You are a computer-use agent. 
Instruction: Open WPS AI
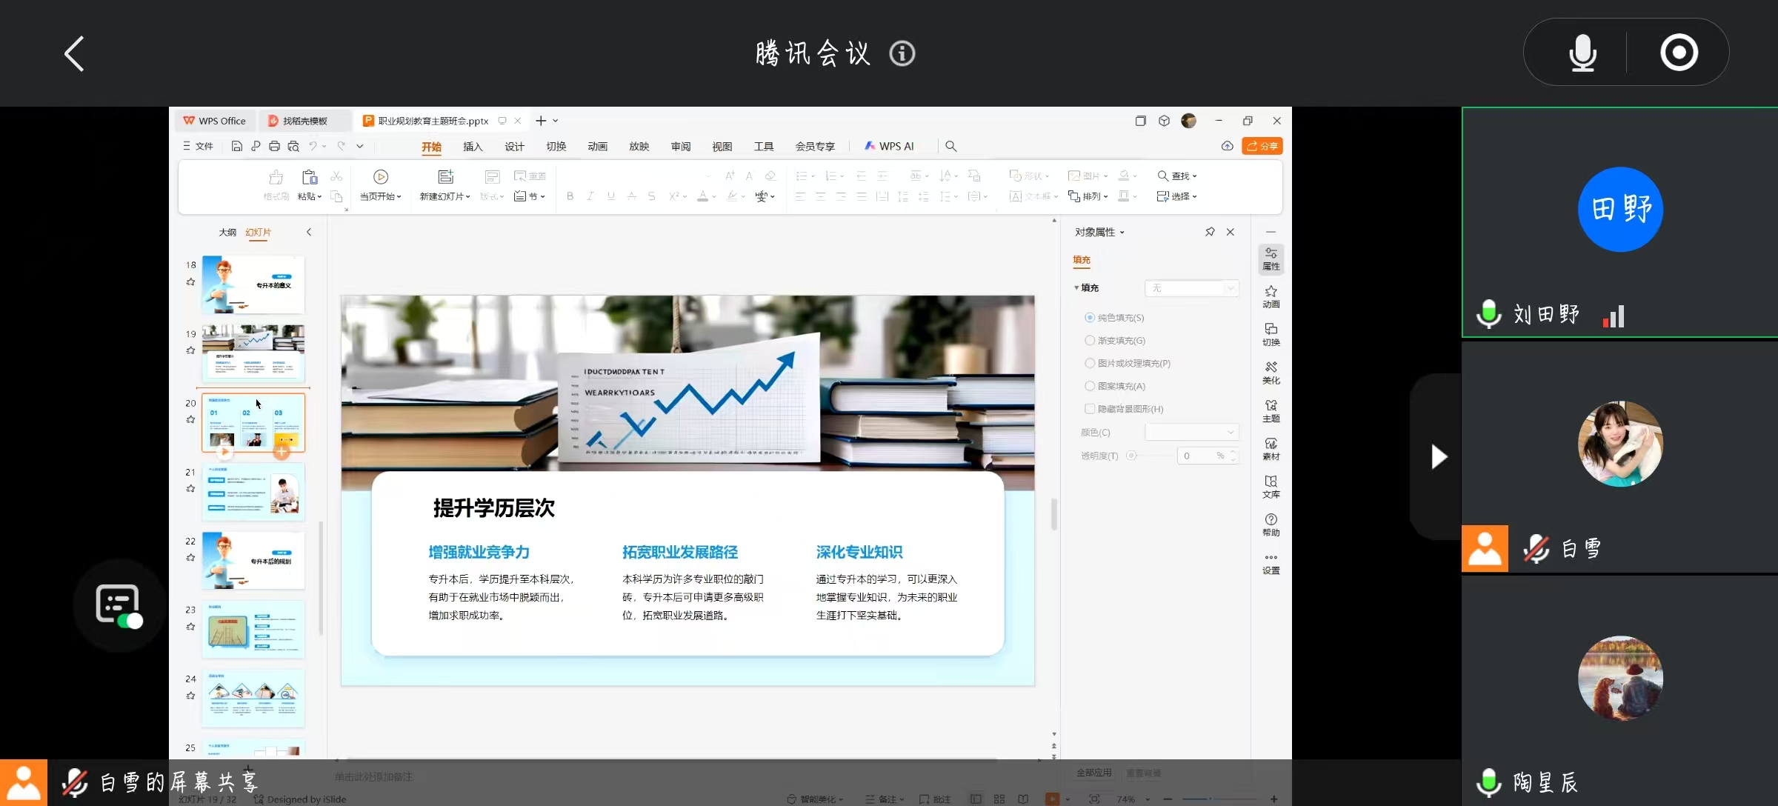(889, 146)
